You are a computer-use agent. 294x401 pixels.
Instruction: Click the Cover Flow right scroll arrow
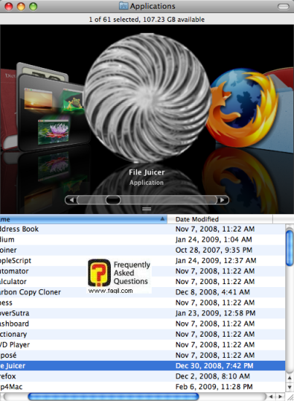tap(223, 199)
